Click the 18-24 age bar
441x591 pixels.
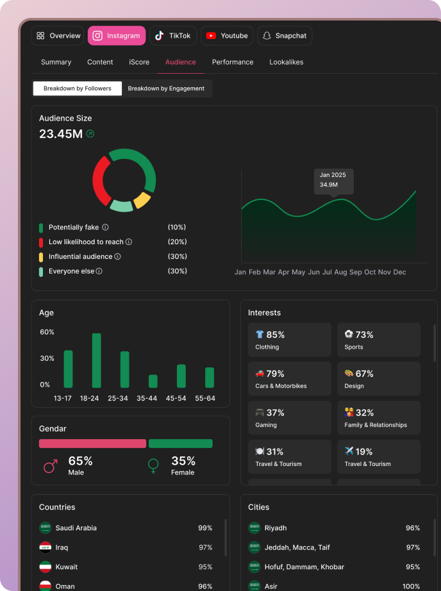point(97,360)
